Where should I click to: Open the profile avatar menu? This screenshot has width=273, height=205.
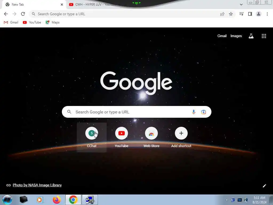(x=259, y=14)
